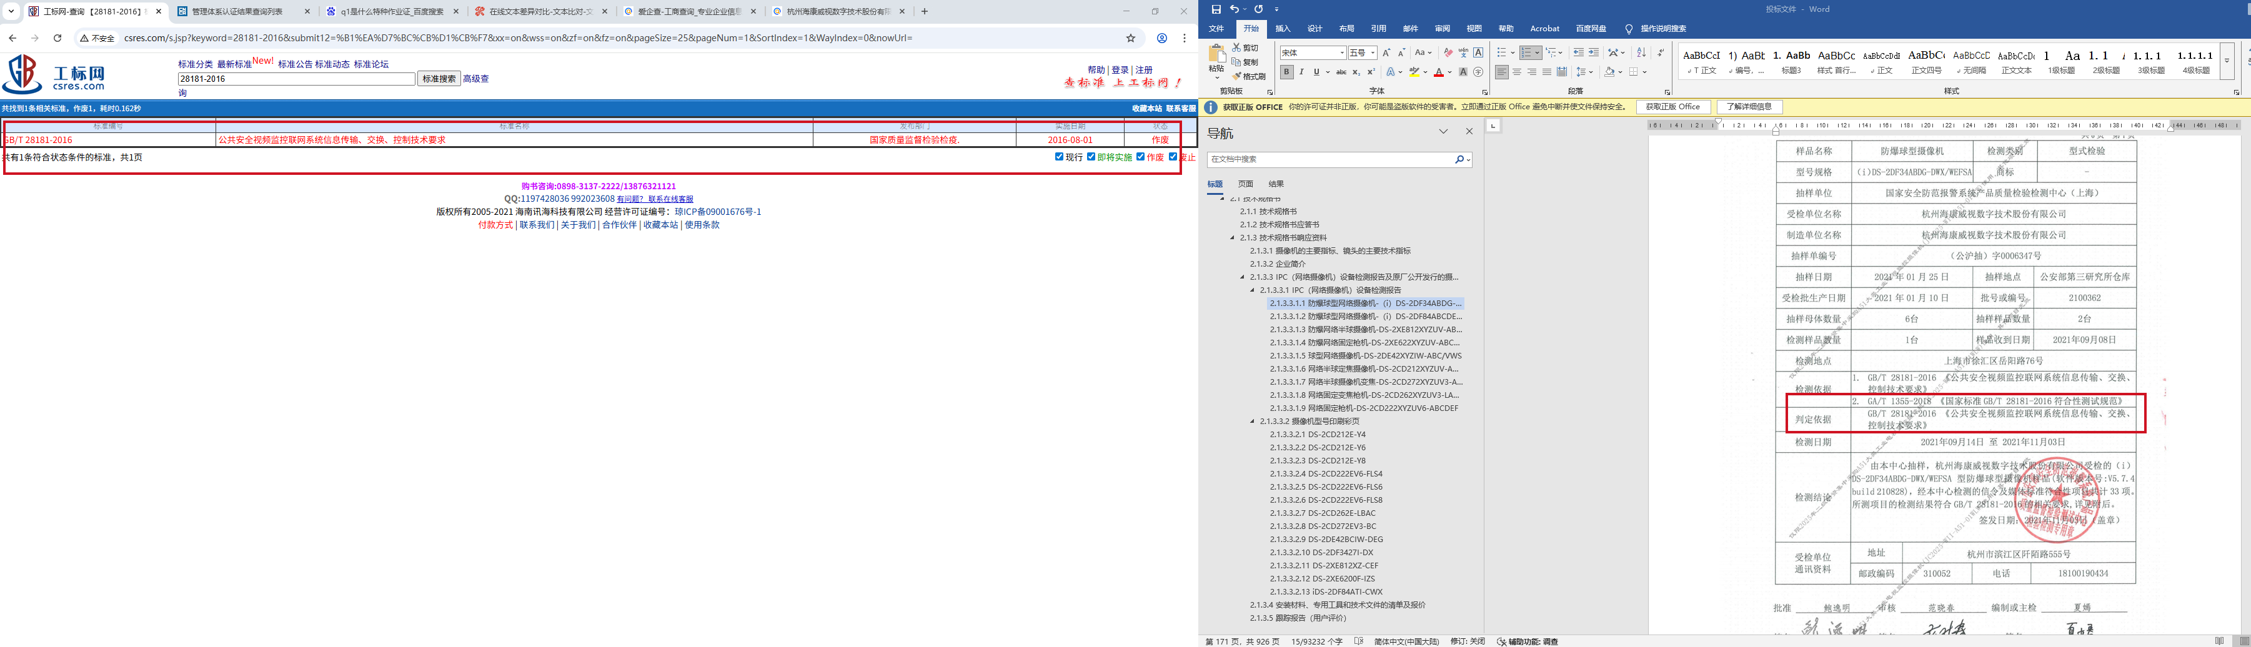This screenshot has height=647, width=2251.
Task: Save the Word document with the floppy icon
Action: (1216, 9)
